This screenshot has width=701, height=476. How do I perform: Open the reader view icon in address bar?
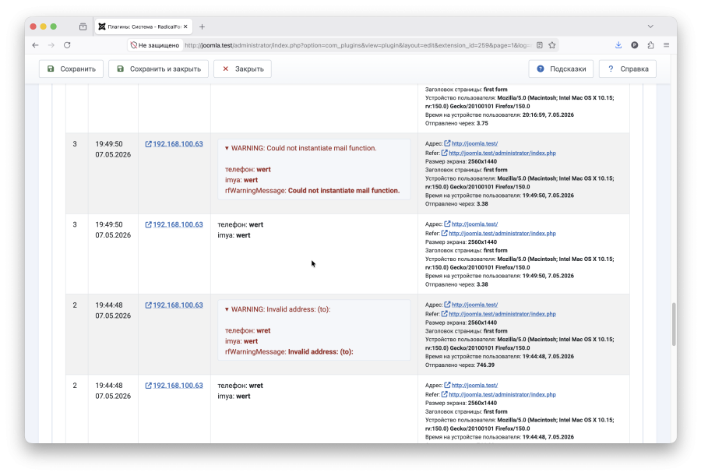pos(540,45)
